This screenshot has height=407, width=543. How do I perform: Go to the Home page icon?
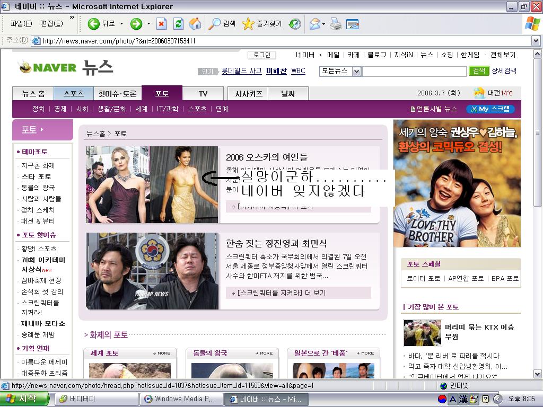pos(195,24)
